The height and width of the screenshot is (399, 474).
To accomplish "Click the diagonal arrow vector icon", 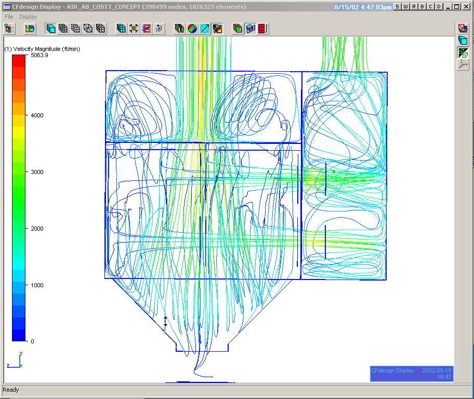I will 205,29.
